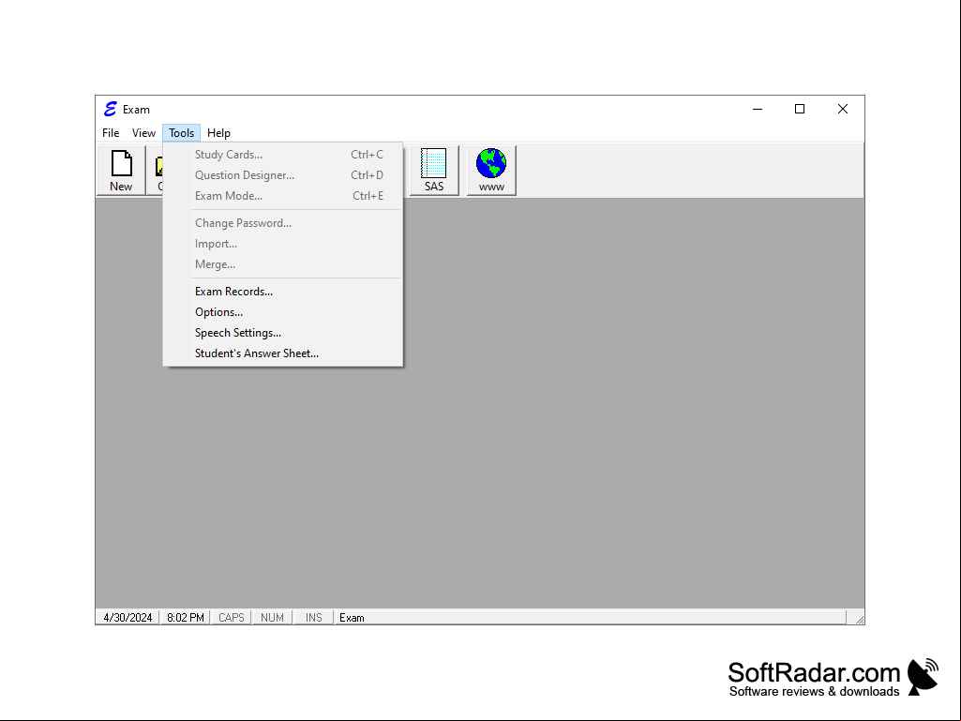Open Student's Answer Sheet... menu entry

click(283, 353)
